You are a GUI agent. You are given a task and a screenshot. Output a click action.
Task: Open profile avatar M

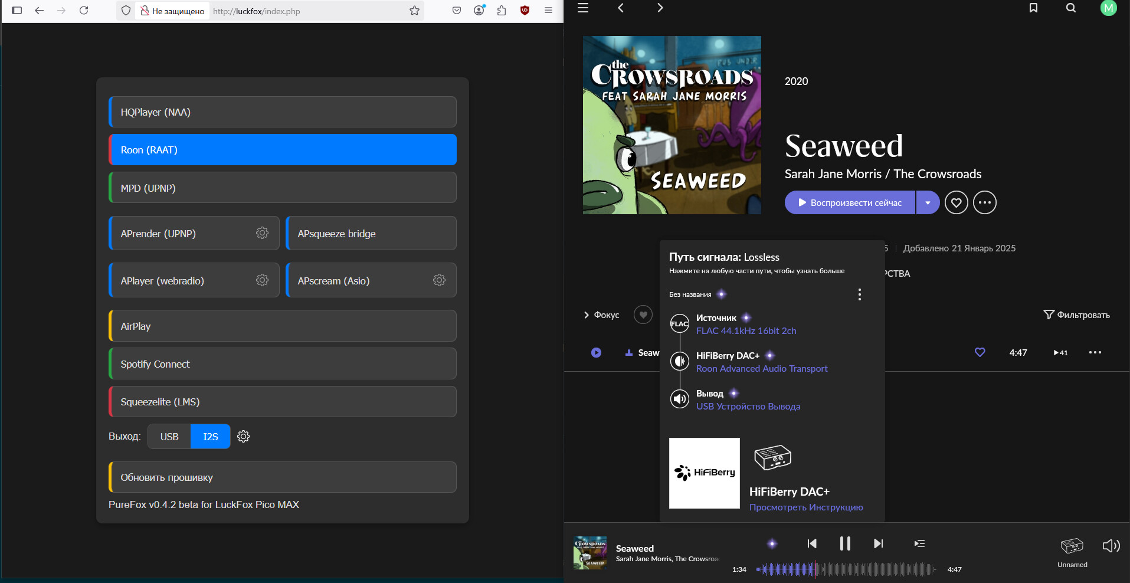click(1109, 8)
